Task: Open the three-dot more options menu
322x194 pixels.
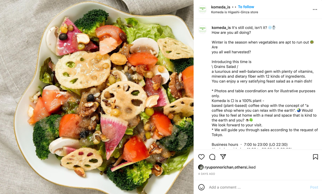Action: click(x=315, y=9)
